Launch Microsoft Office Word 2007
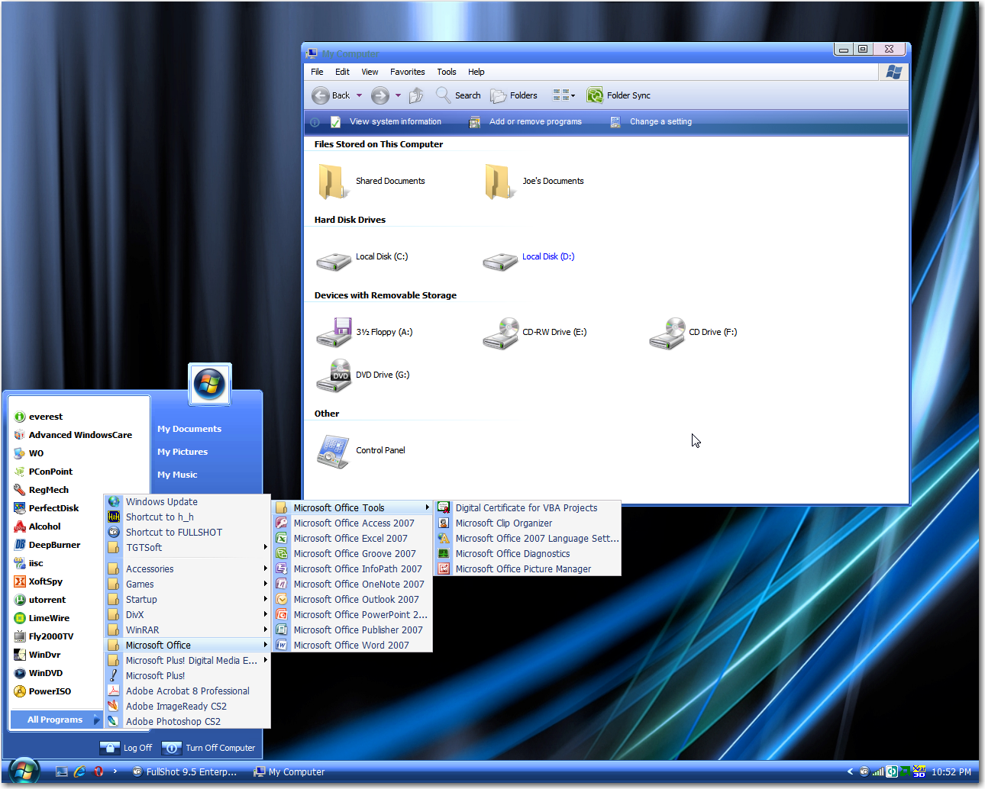 click(353, 646)
